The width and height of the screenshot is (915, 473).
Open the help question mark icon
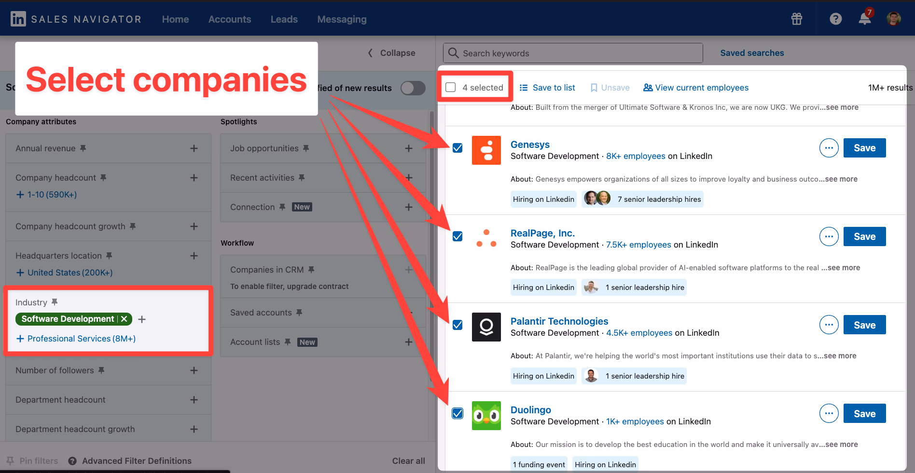point(836,19)
